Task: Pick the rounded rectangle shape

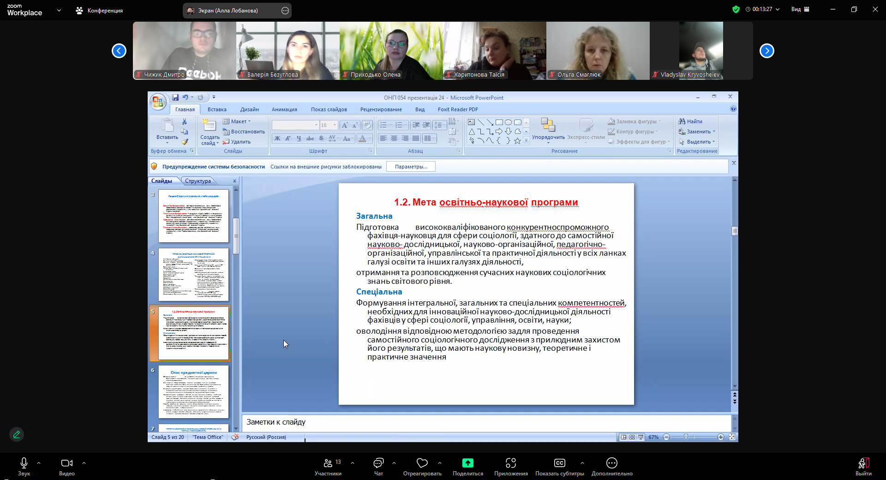Action: click(518, 122)
